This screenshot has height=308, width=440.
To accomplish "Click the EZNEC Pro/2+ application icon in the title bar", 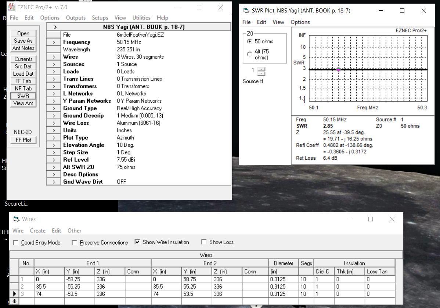I will (x=12, y=6).
